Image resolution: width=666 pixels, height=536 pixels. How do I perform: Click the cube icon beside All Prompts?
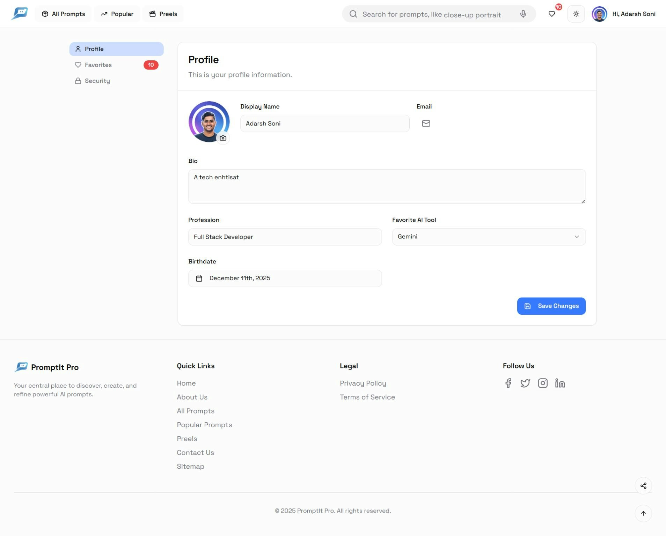pos(45,14)
